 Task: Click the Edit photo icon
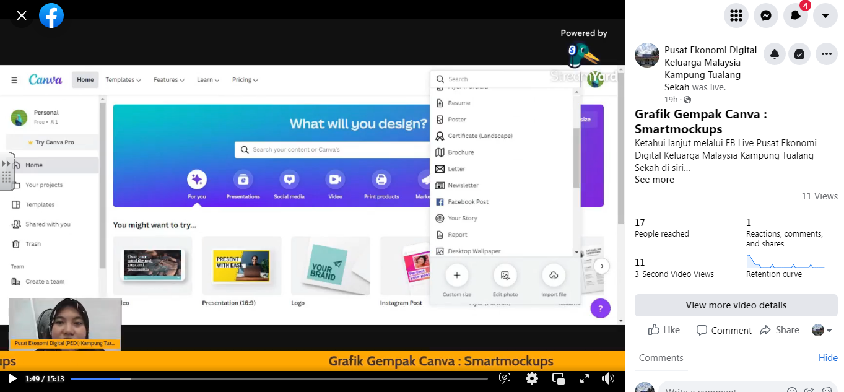point(505,275)
